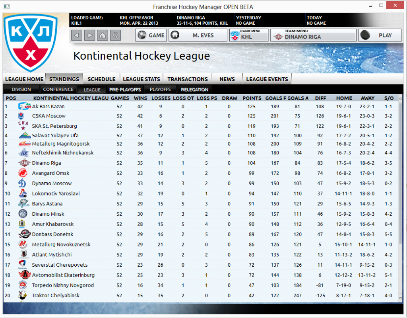
Task: Show LEAGUE standings sub-tab
Action: click(x=92, y=90)
